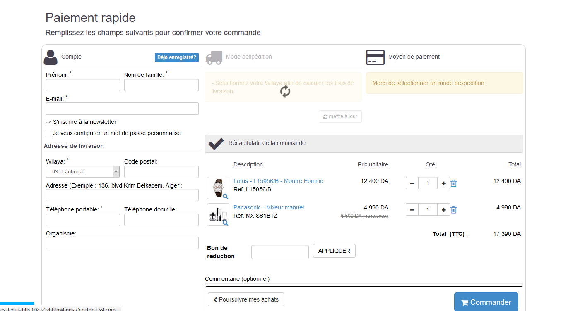
Task: Open the Panasonic Mixeur manuel link
Action: click(269, 207)
